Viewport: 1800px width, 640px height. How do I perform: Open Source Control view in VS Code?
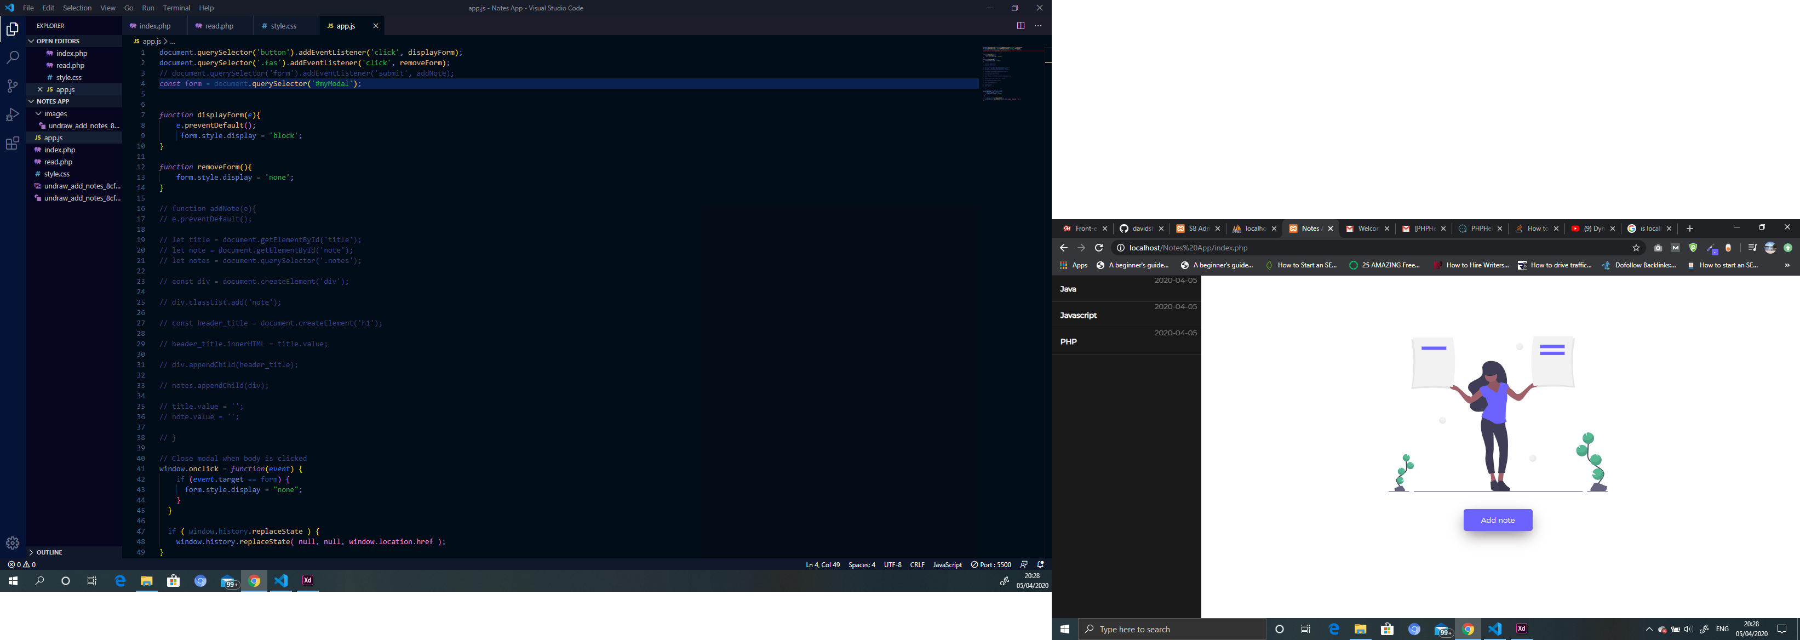(13, 86)
